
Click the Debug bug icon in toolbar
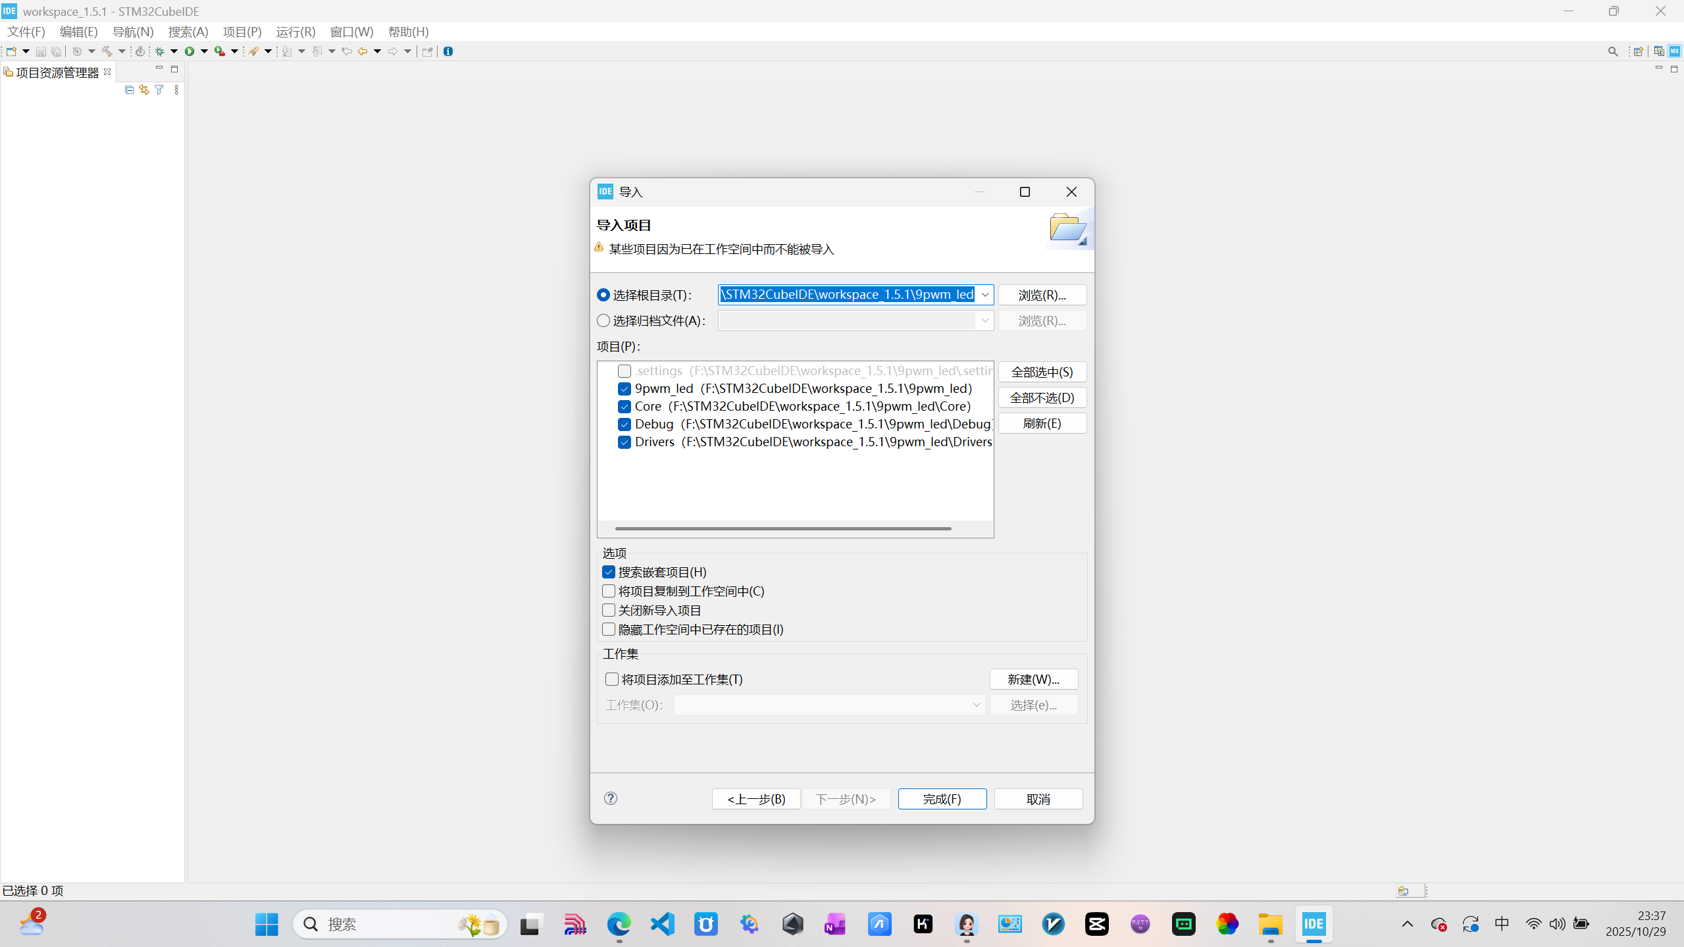point(160,51)
